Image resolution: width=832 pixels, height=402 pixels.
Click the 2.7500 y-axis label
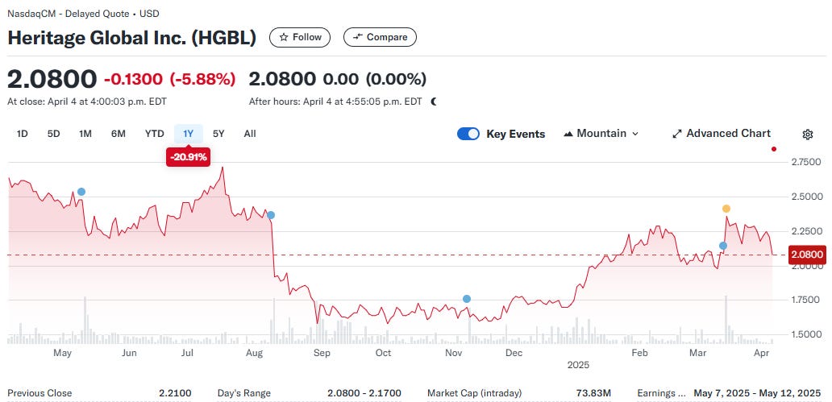click(x=805, y=162)
